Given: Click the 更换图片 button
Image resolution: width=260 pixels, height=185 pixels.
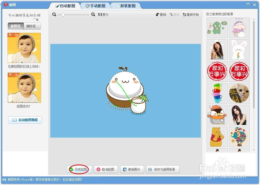Looking at the screenshot, I should point(132,169).
